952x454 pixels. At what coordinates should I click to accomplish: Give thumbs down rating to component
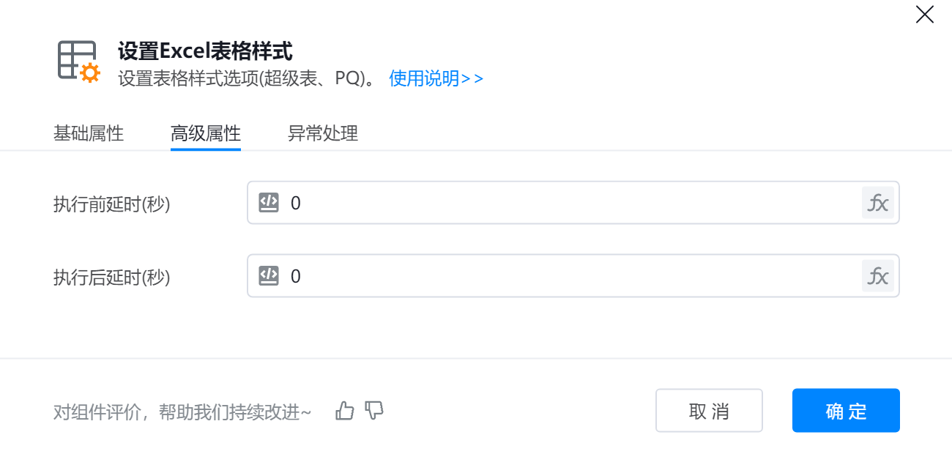click(x=374, y=411)
